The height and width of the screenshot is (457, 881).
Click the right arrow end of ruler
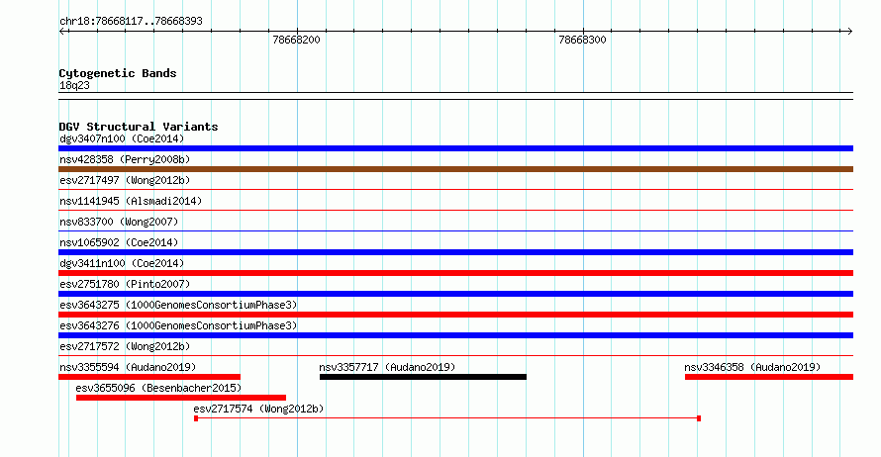tap(850, 32)
